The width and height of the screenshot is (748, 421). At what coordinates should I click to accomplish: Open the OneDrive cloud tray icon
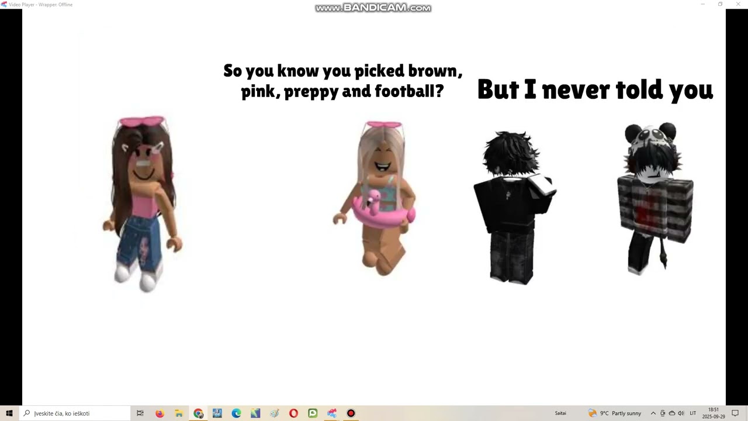671,413
